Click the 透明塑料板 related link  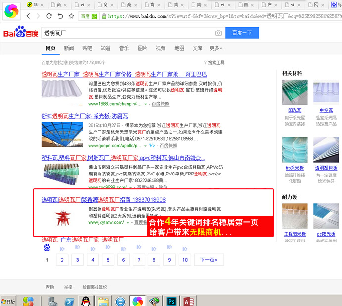[326, 168]
